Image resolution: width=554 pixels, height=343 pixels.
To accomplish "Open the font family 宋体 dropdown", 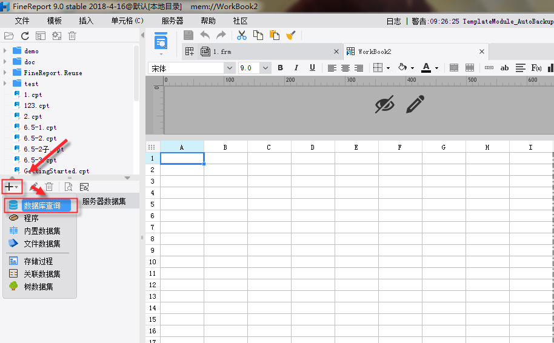I will [230, 68].
